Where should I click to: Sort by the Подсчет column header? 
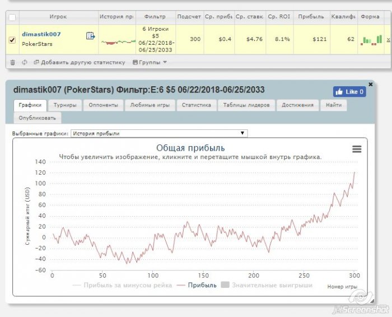point(189,17)
